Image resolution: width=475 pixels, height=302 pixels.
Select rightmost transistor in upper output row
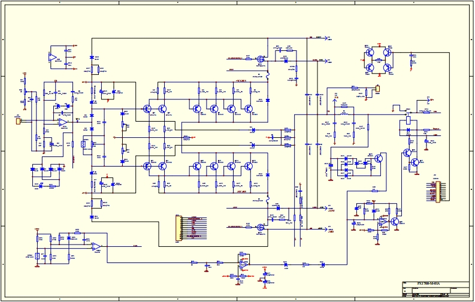pos(249,108)
